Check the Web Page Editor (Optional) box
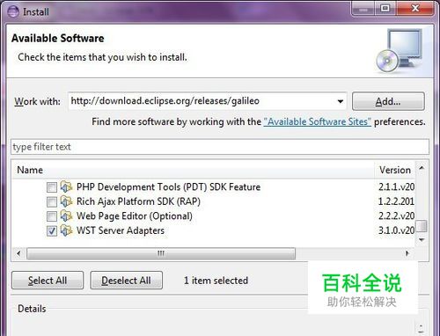This screenshot has height=336, width=440. click(52, 216)
